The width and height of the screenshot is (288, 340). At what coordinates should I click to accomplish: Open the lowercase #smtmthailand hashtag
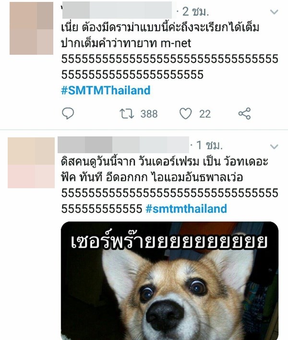point(186,208)
